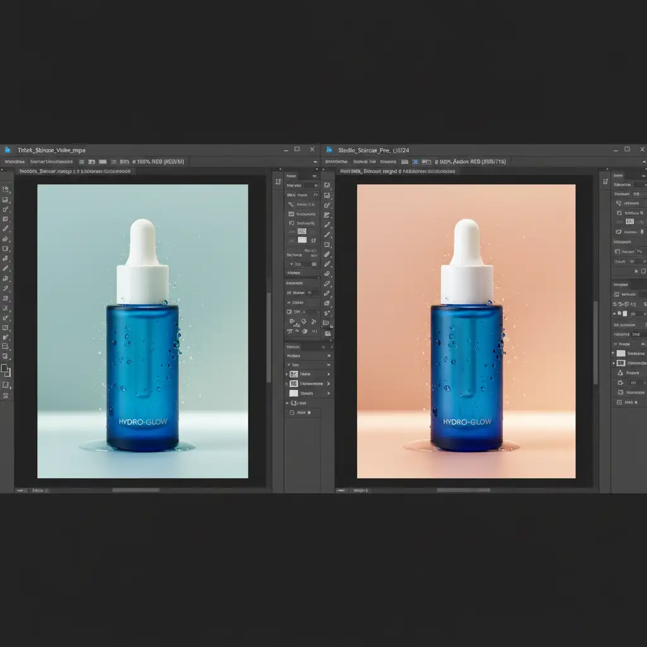Toggle visibility of patterned-thumbnail layer in right window
Screen dimensions: 647x647
614,363
